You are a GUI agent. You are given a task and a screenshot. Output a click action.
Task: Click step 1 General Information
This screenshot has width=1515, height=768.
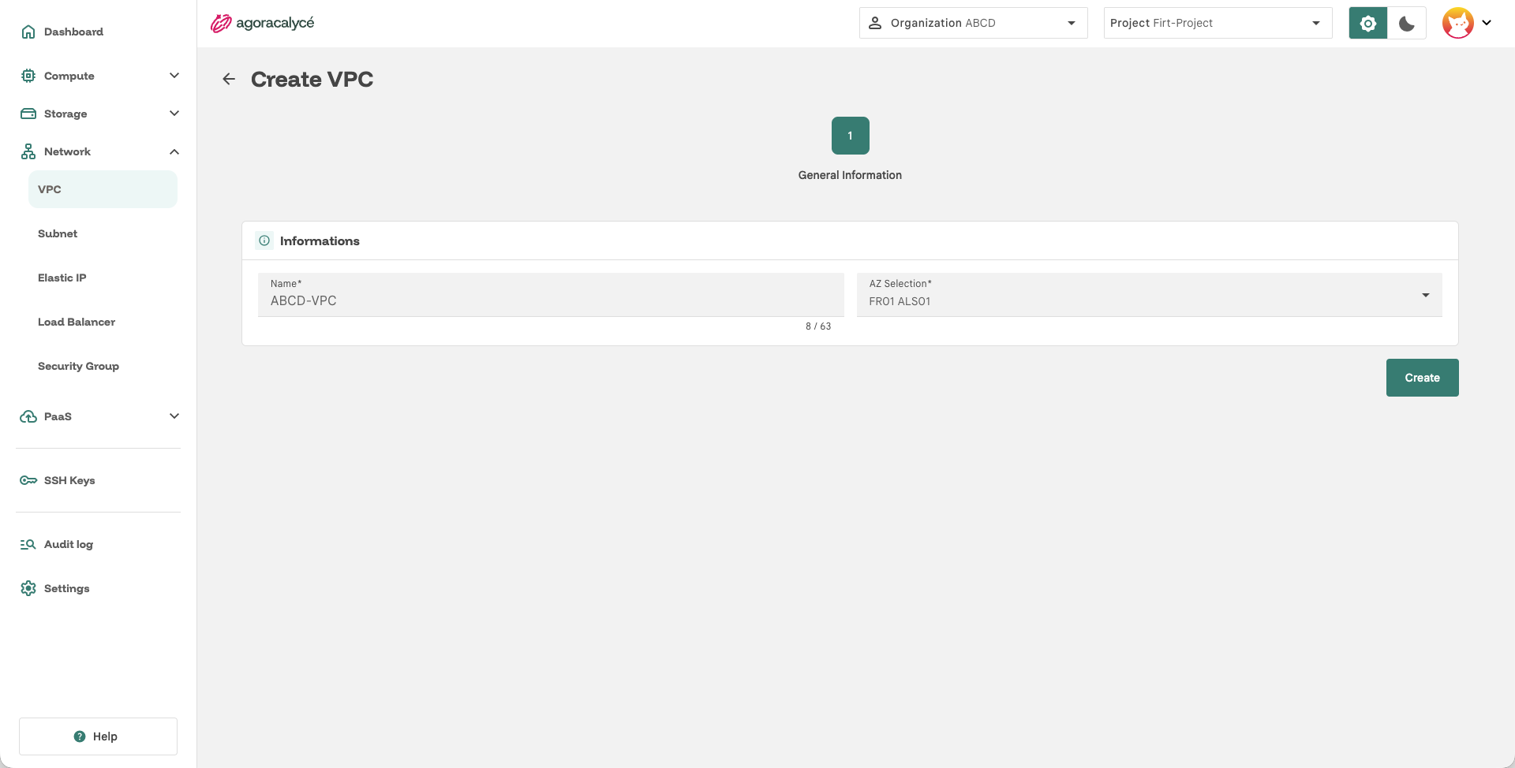click(850, 136)
